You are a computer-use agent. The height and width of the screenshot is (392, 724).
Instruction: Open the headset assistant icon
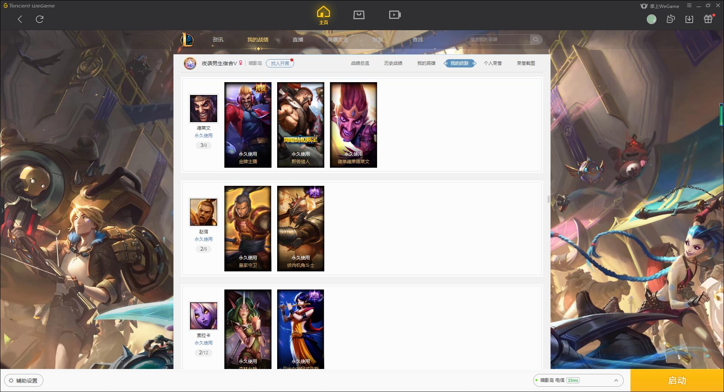(670, 19)
